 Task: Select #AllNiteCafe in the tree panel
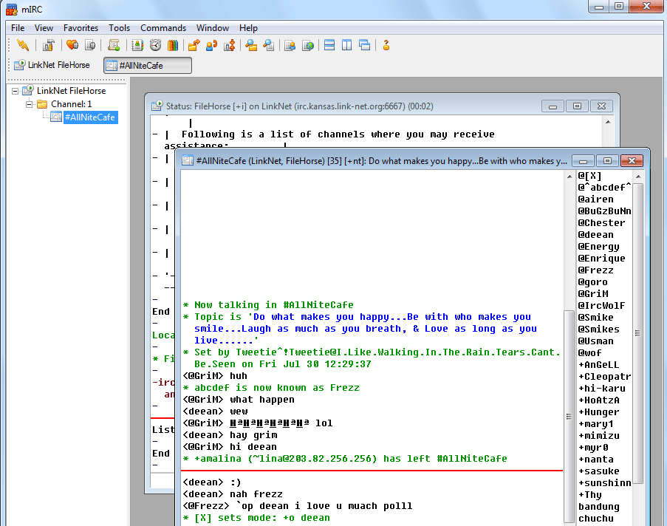90,117
